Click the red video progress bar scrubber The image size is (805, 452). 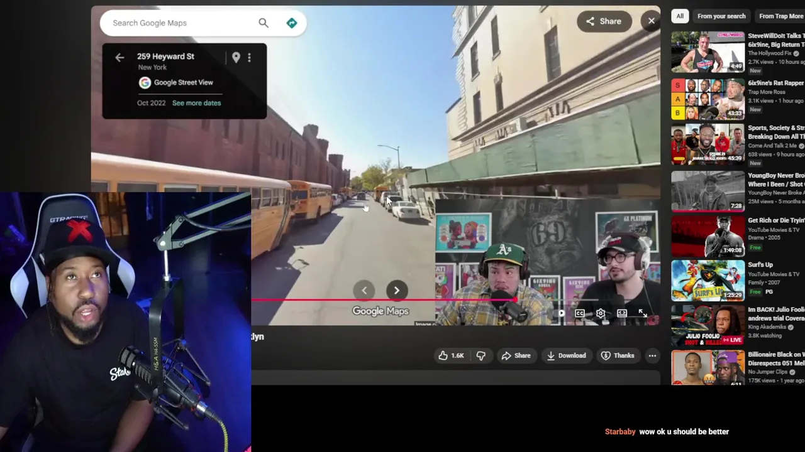[x=515, y=300]
